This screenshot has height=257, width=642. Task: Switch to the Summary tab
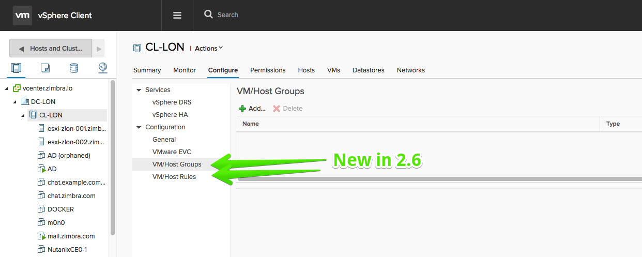click(x=147, y=70)
